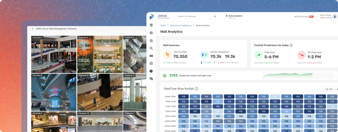Click info icon beside Footfall Predictions for today
Screen dimensions: 338x132
tap(291, 45)
